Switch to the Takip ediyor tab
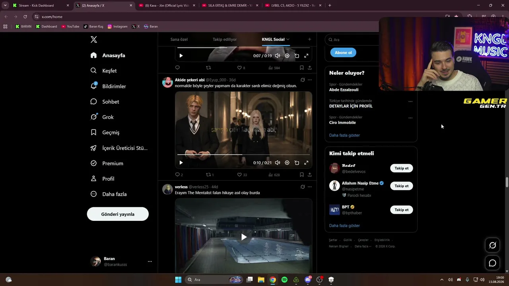 coord(225,39)
